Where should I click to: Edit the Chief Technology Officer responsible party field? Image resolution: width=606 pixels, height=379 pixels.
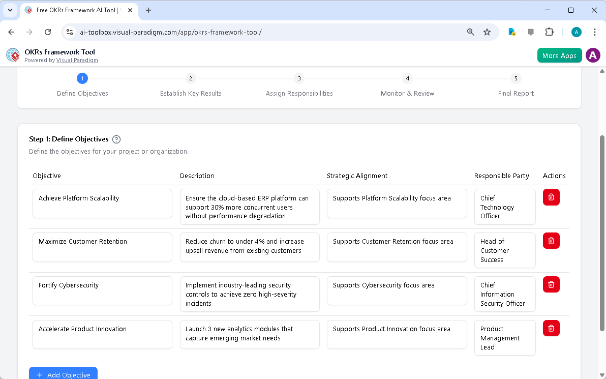click(x=505, y=207)
